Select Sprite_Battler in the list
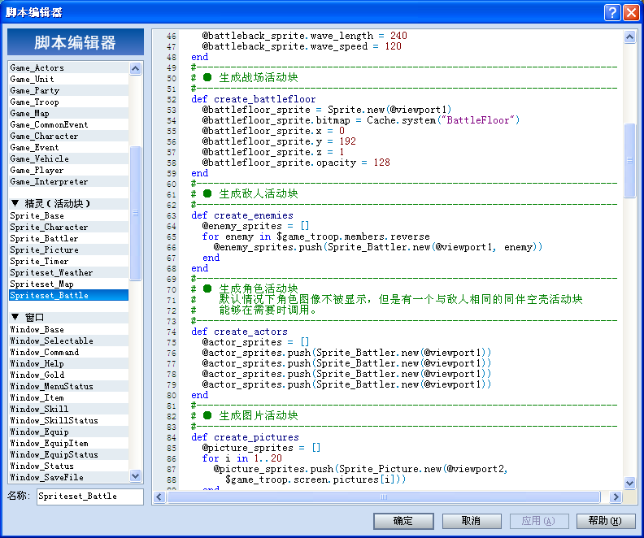This screenshot has height=538, width=644. coord(68,238)
